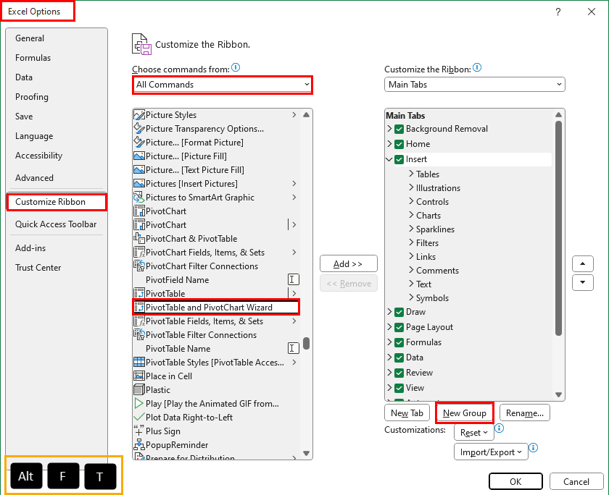Image resolution: width=609 pixels, height=495 pixels.
Task: Click the Plot Data Right-to-Left checkmark icon
Action: 139,418
